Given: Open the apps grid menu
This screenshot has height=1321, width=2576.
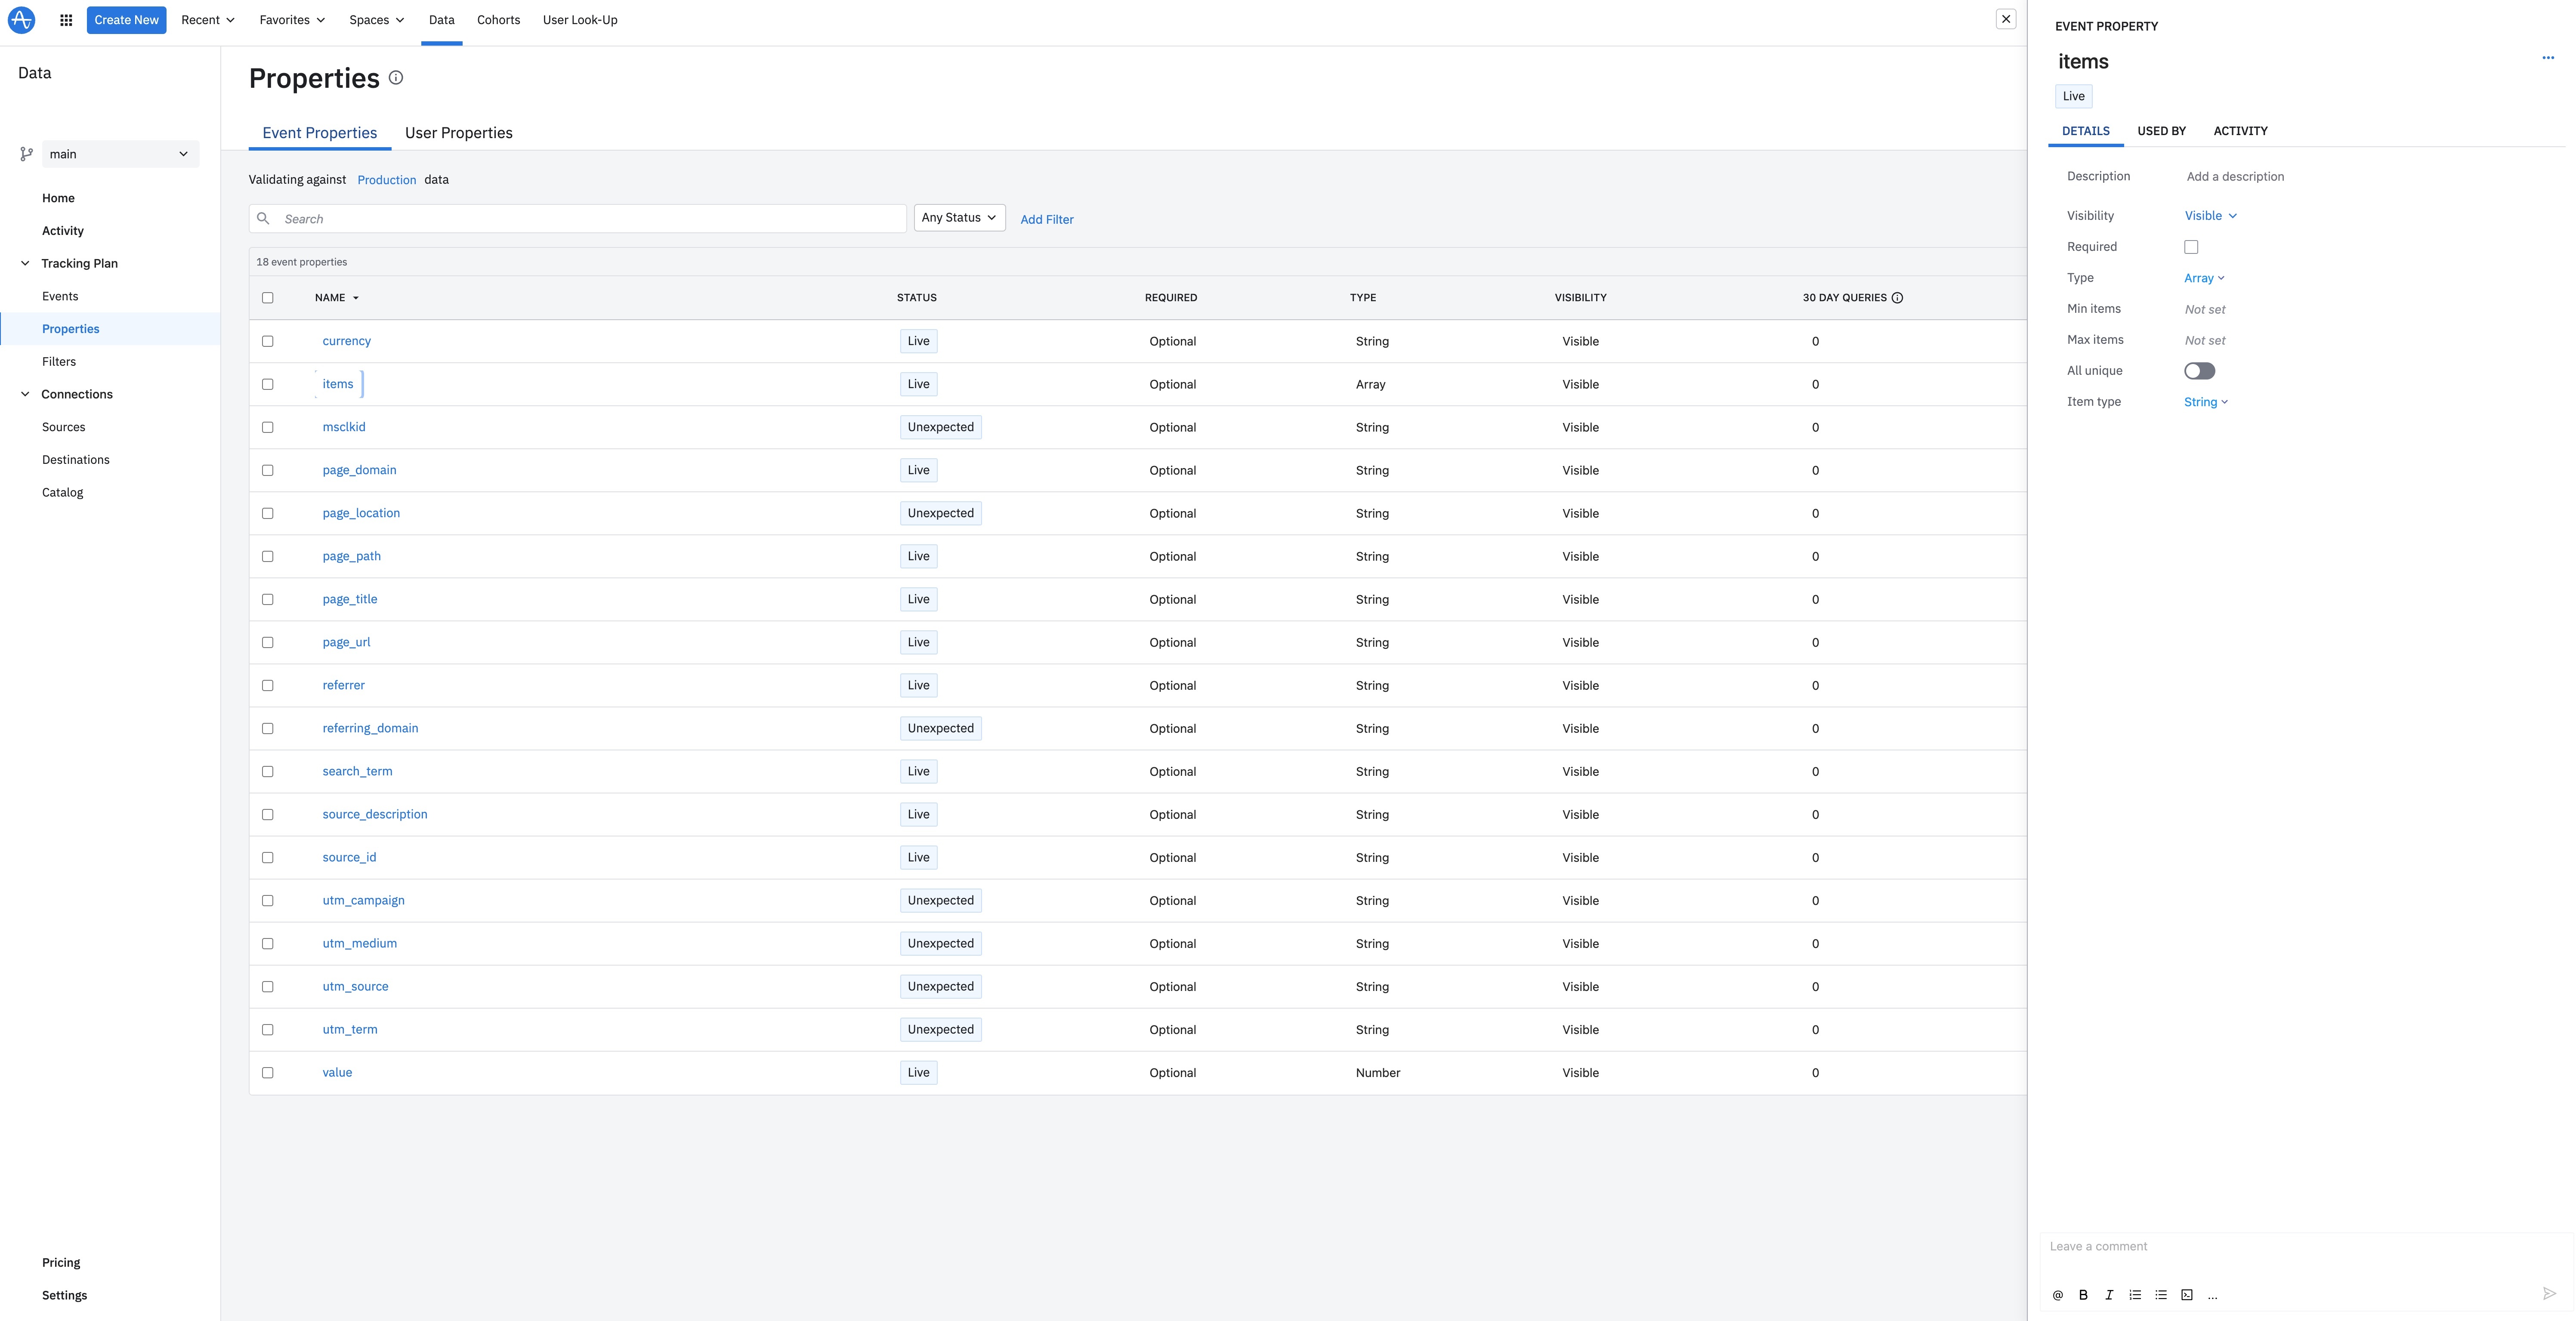Looking at the screenshot, I should (x=66, y=20).
